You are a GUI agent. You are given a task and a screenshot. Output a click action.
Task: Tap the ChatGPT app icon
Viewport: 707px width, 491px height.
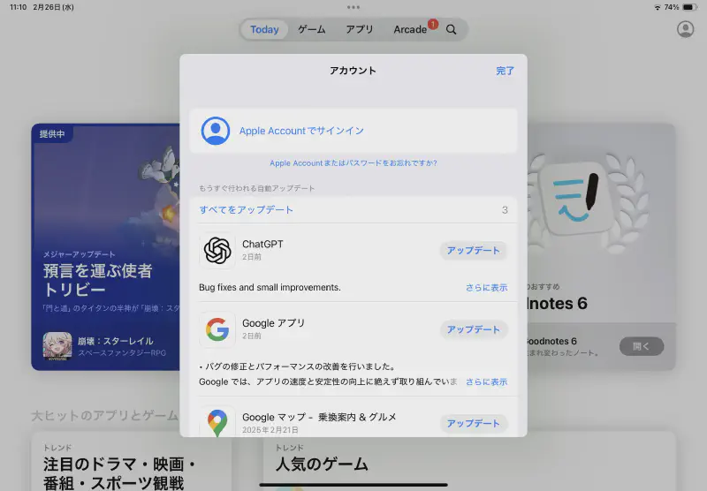point(217,251)
